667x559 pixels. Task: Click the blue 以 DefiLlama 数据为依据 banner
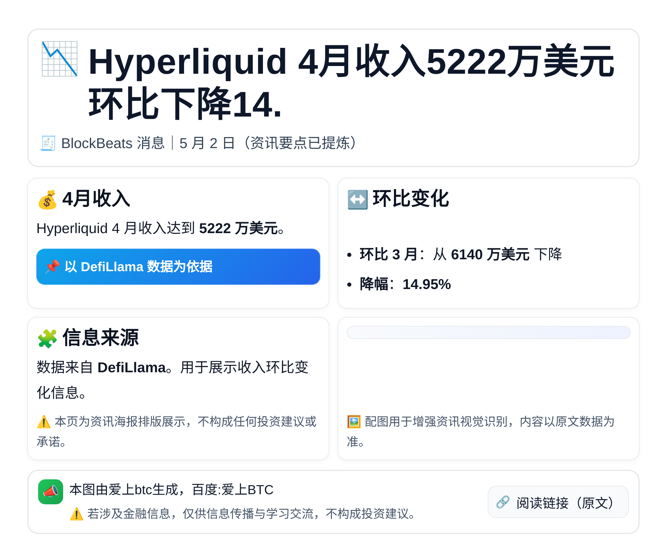(x=178, y=266)
